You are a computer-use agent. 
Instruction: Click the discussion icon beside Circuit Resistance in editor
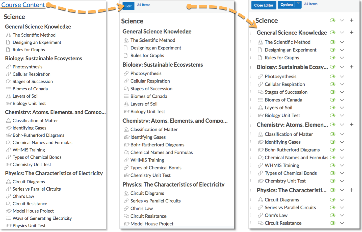click(260, 223)
